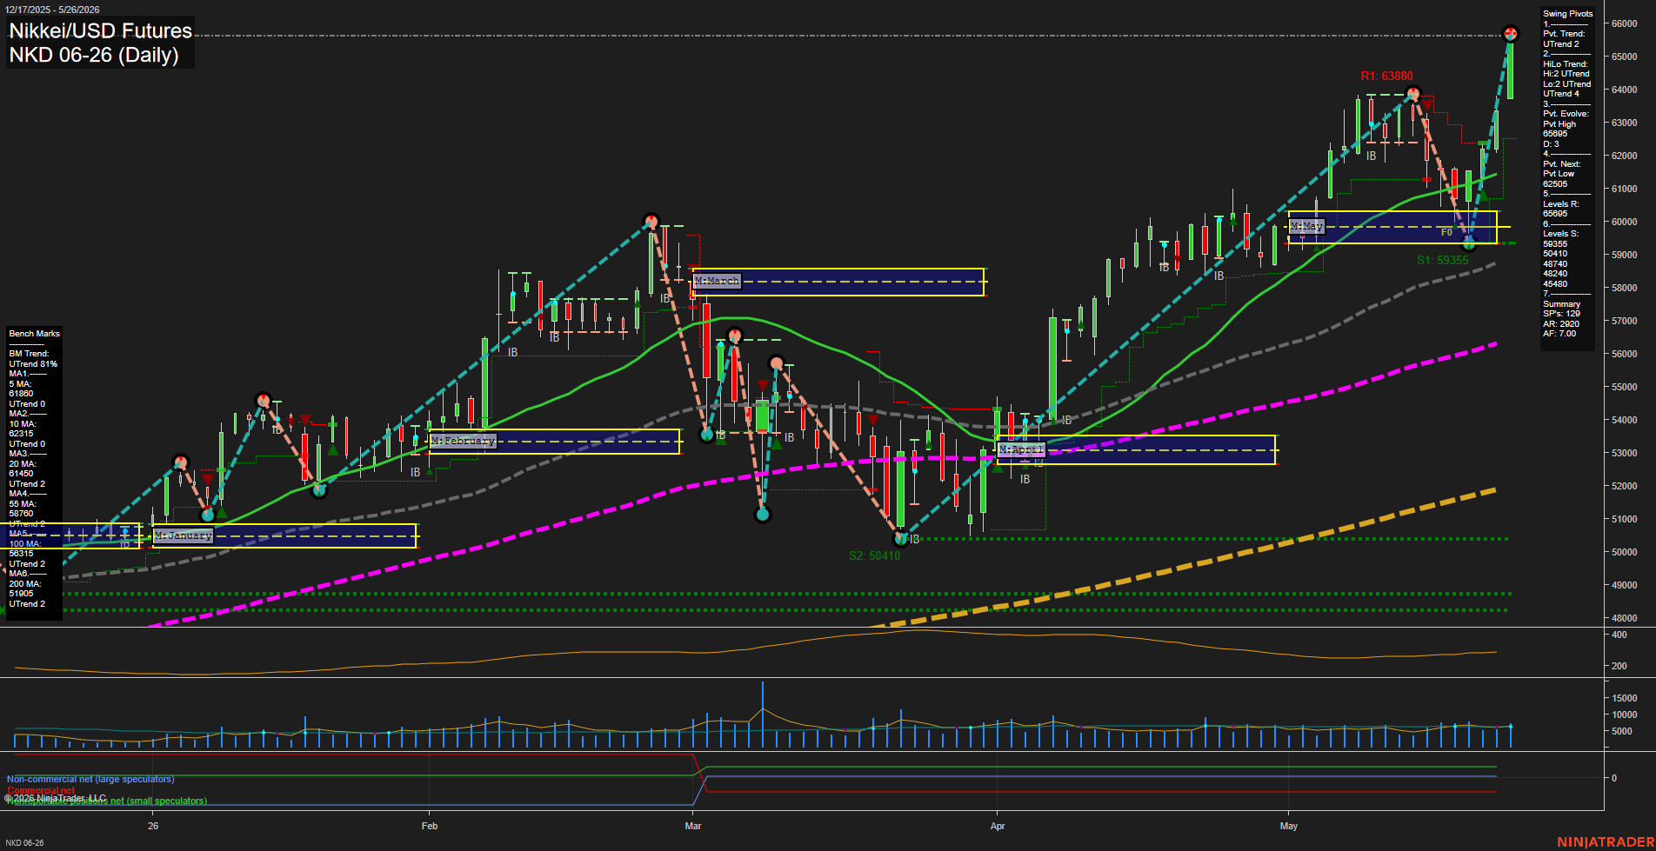The height and width of the screenshot is (851, 1656).
Task: Select the AF: 7.00 summary value
Action: tap(1559, 334)
